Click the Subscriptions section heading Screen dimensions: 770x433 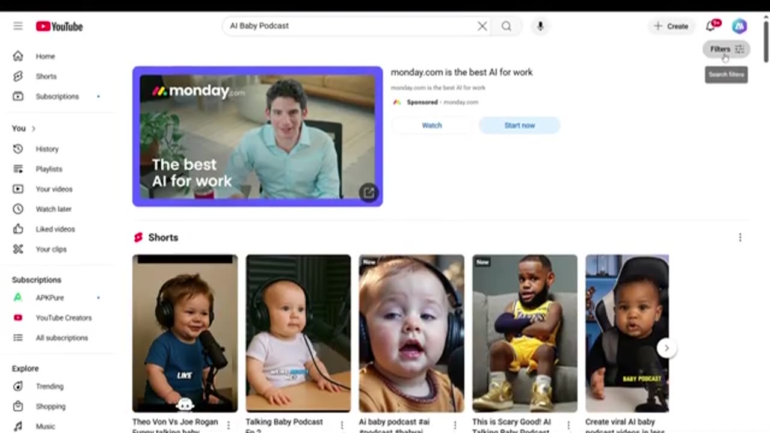pyautogui.click(x=37, y=280)
